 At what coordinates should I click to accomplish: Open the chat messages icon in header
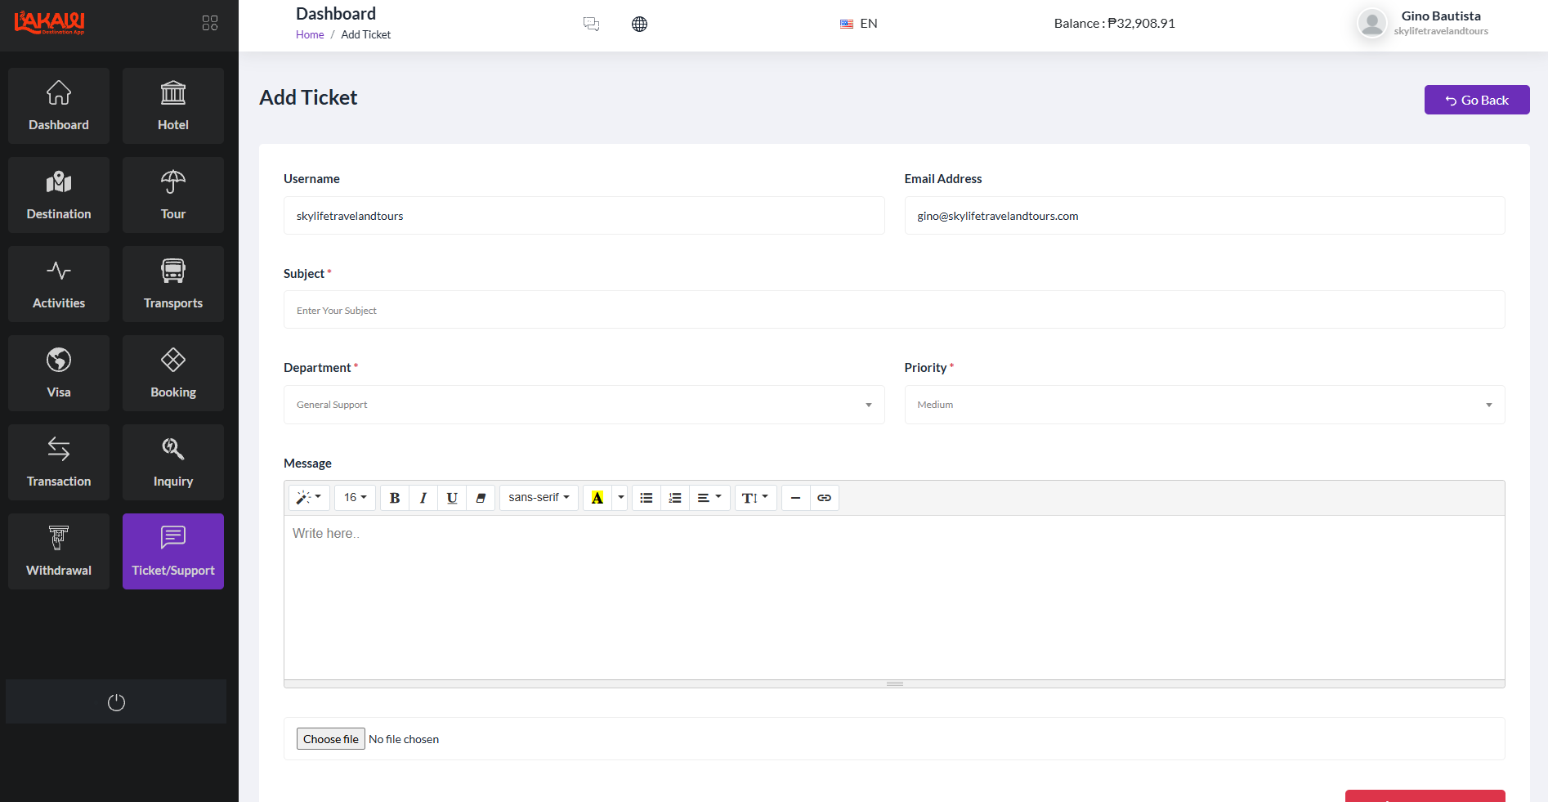[x=591, y=24]
